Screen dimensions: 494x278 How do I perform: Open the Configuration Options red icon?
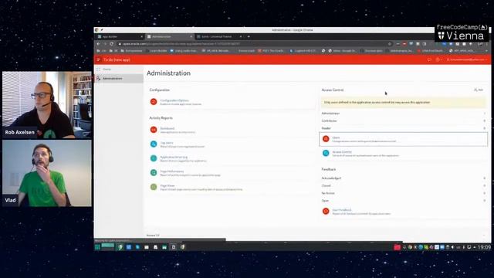point(154,101)
